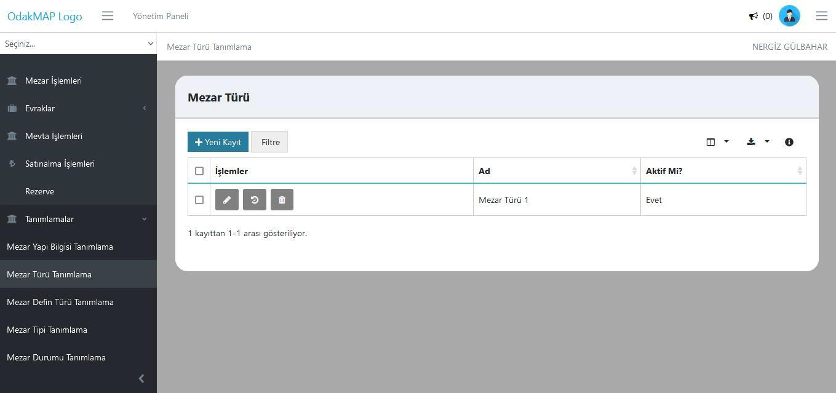Toggle the sidebar hamburger menu beside logo
Screen dimensions: 836x393
click(108, 16)
